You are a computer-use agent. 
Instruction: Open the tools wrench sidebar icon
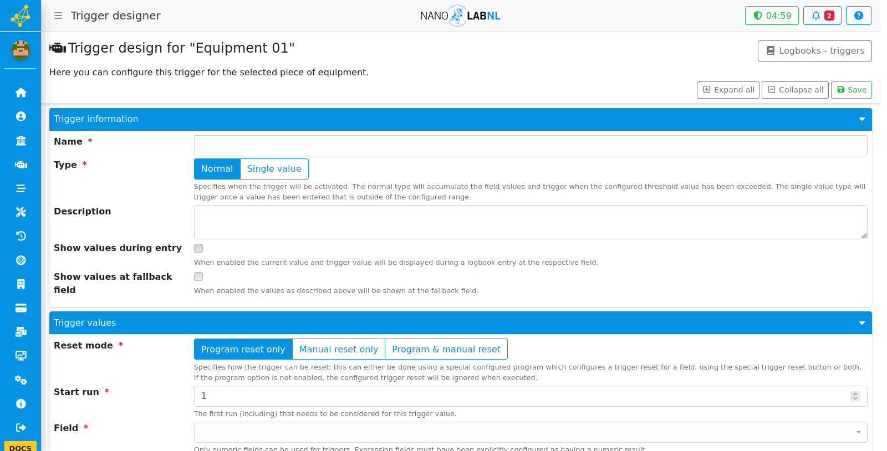pyautogui.click(x=21, y=212)
